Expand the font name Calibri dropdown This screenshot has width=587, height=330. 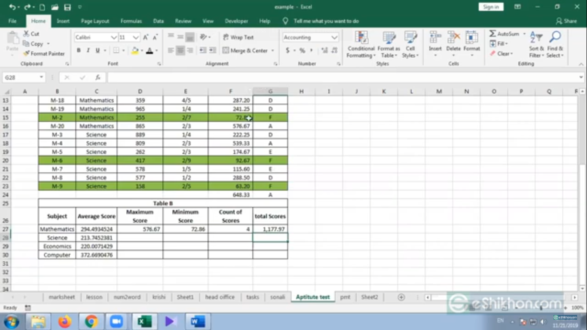(x=114, y=38)
